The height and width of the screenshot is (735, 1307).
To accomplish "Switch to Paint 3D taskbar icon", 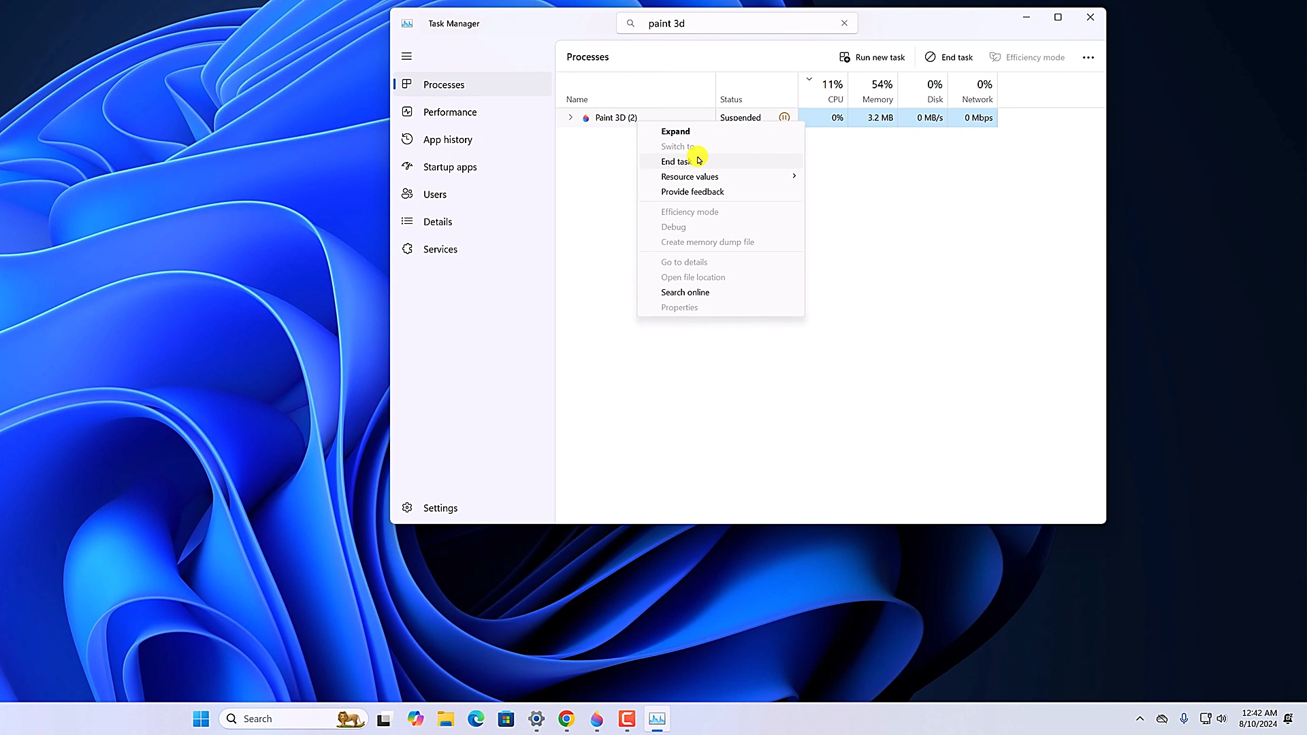I will tap(596, 719).
